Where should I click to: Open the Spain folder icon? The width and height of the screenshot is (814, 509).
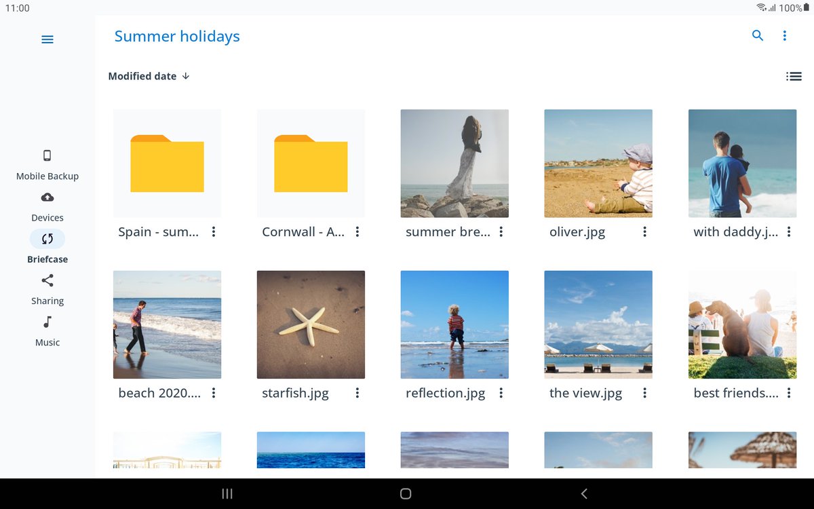[167, 164]
